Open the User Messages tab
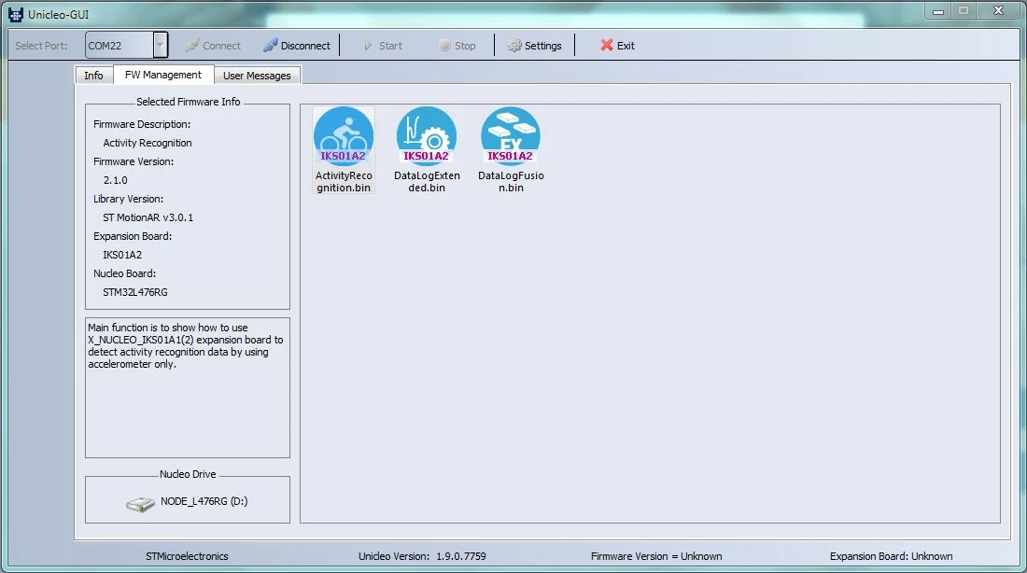The image size is (1027, 573). click(x=257, y=76)
